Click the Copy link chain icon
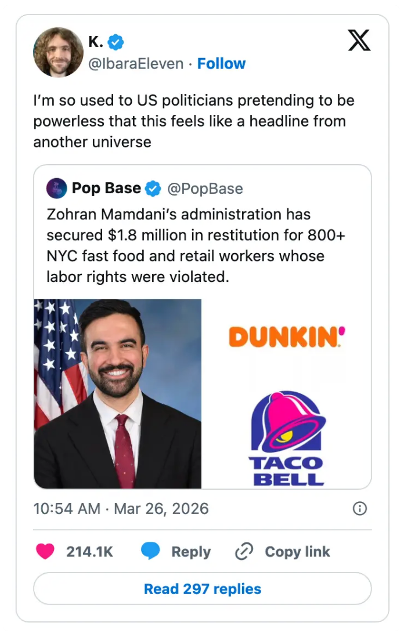Screen dimensions: 404x637 coord(244,551)
